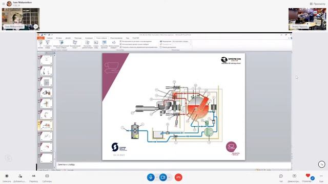Open custom slide show dropdown
This screenshot has height=184, width=328.
click(x=75, y=44)
